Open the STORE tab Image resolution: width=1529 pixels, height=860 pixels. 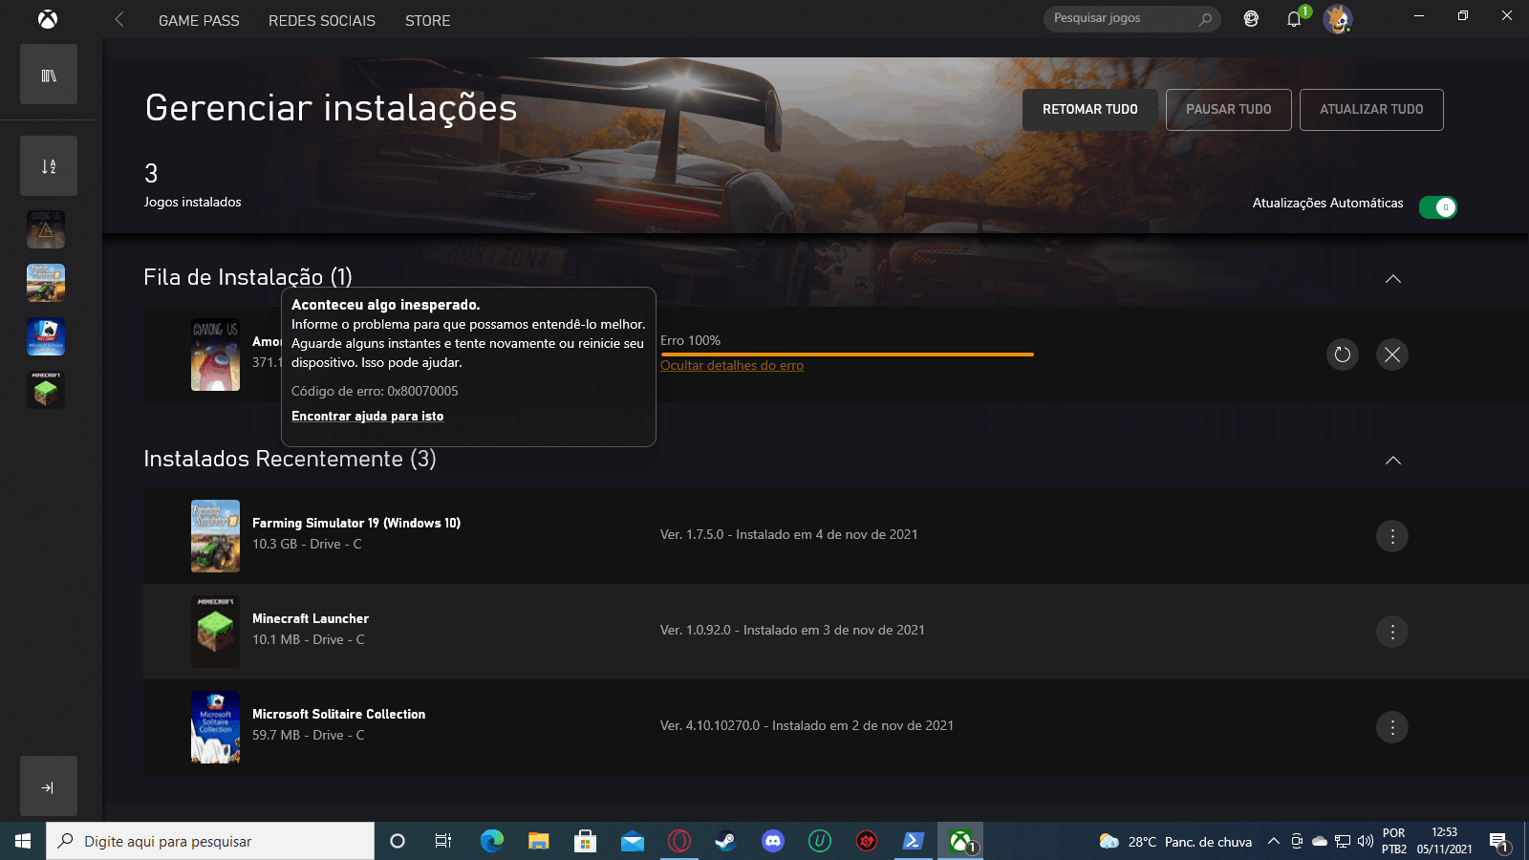click(427, 20)
